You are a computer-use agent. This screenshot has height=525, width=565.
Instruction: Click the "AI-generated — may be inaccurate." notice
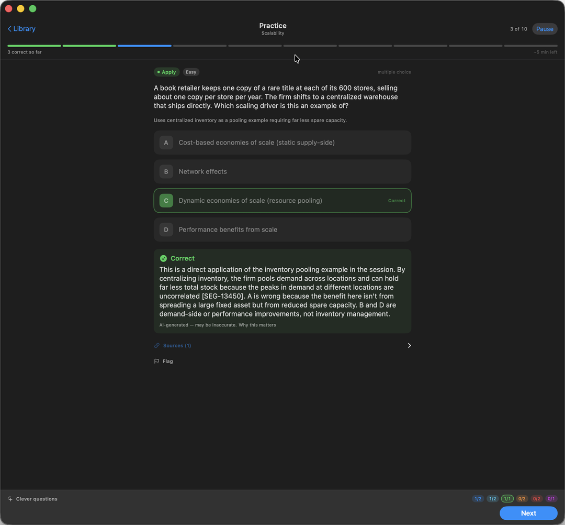point(198,325)
